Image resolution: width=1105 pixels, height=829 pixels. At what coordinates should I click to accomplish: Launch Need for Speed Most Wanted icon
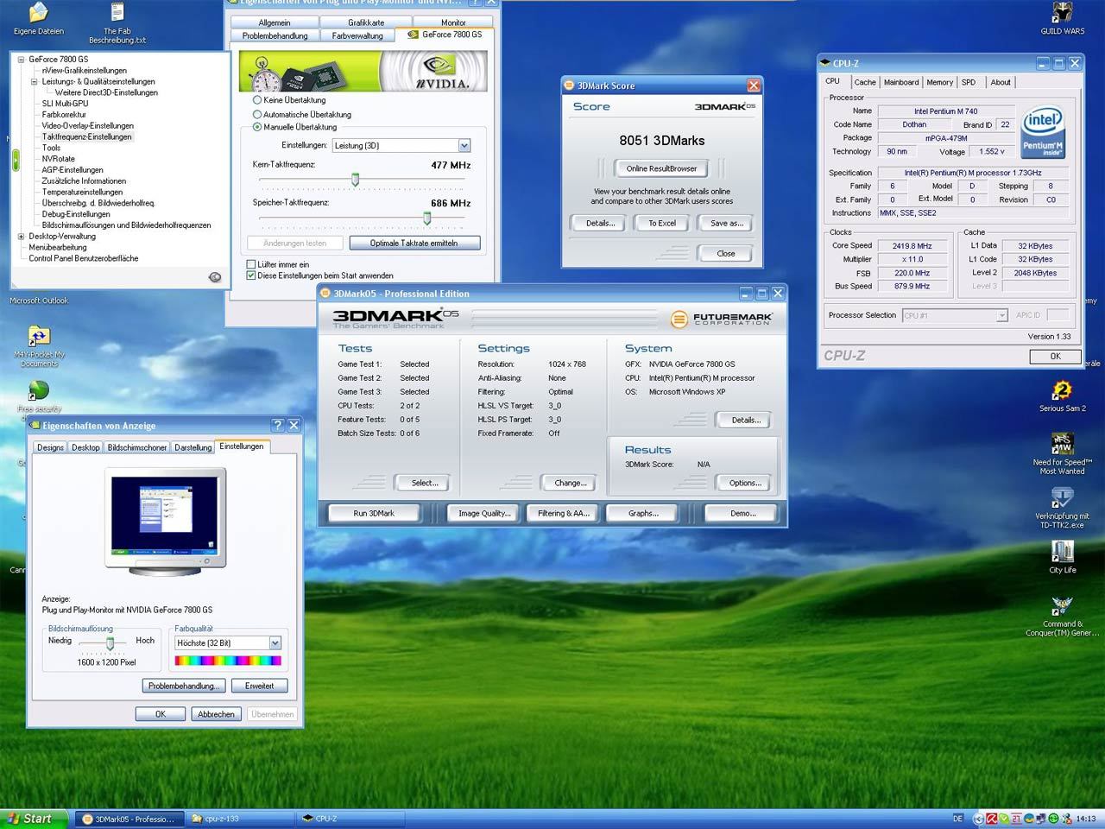coord(1062,444)
